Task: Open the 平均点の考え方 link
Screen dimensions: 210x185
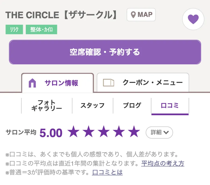Action: (x=163, y=163)
